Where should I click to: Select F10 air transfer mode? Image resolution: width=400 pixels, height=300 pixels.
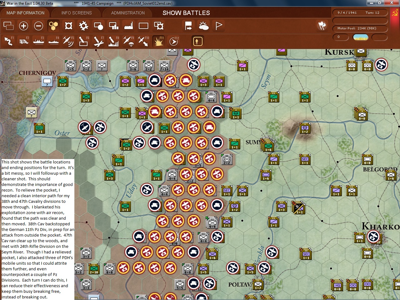(143, 41)
